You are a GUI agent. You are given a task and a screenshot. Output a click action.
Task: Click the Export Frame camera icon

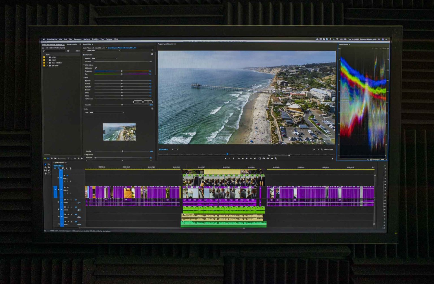point(272,158)
